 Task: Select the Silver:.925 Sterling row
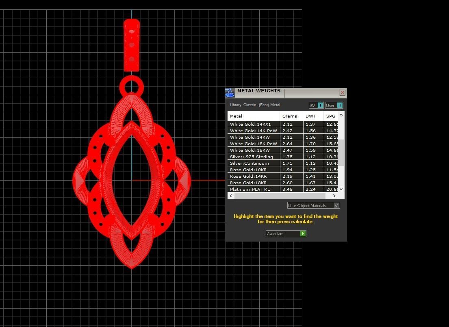point(283,157)
